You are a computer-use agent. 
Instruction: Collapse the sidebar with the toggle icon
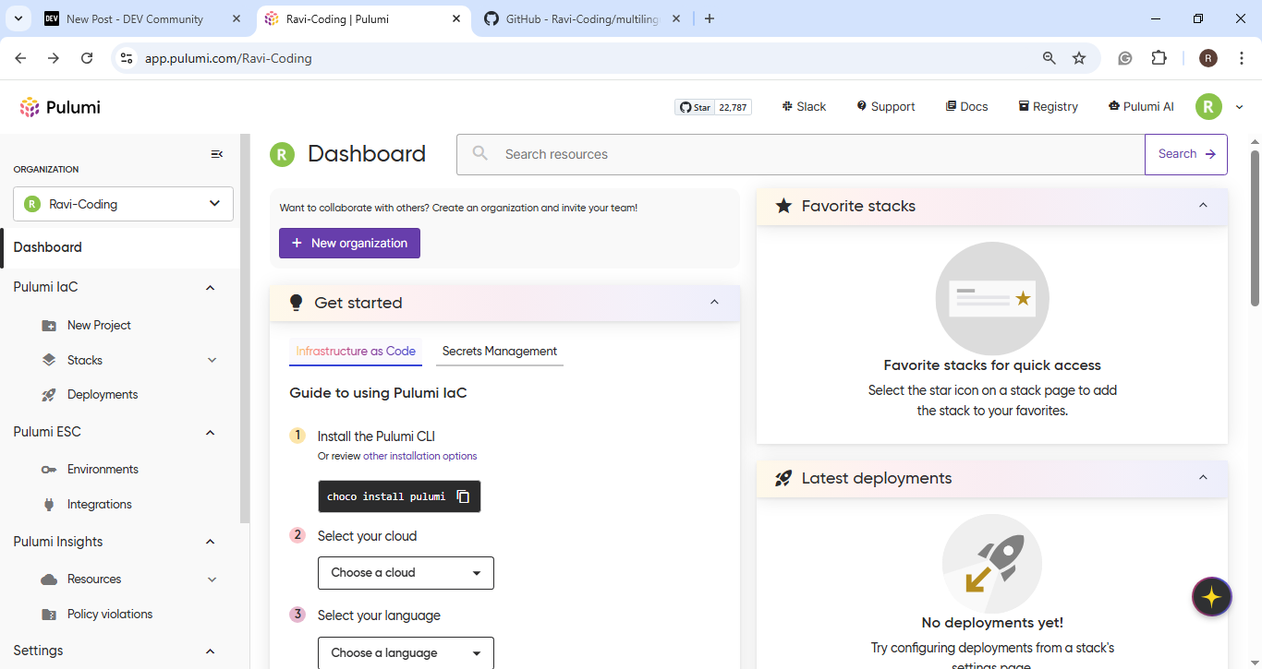(217, 154)
